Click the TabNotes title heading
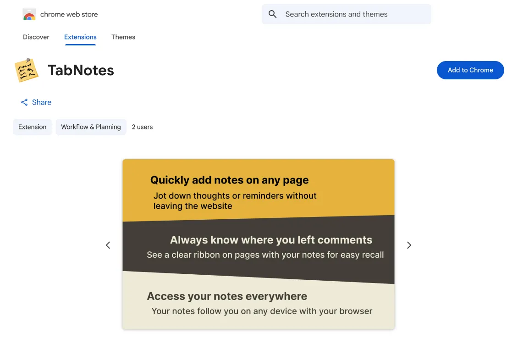Image resolution: width=518 pixels, height=344 pixels. (x=81, y=70)
